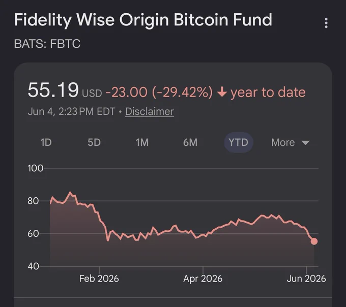Click the -23.00 (-29.42%) change text

159,92
